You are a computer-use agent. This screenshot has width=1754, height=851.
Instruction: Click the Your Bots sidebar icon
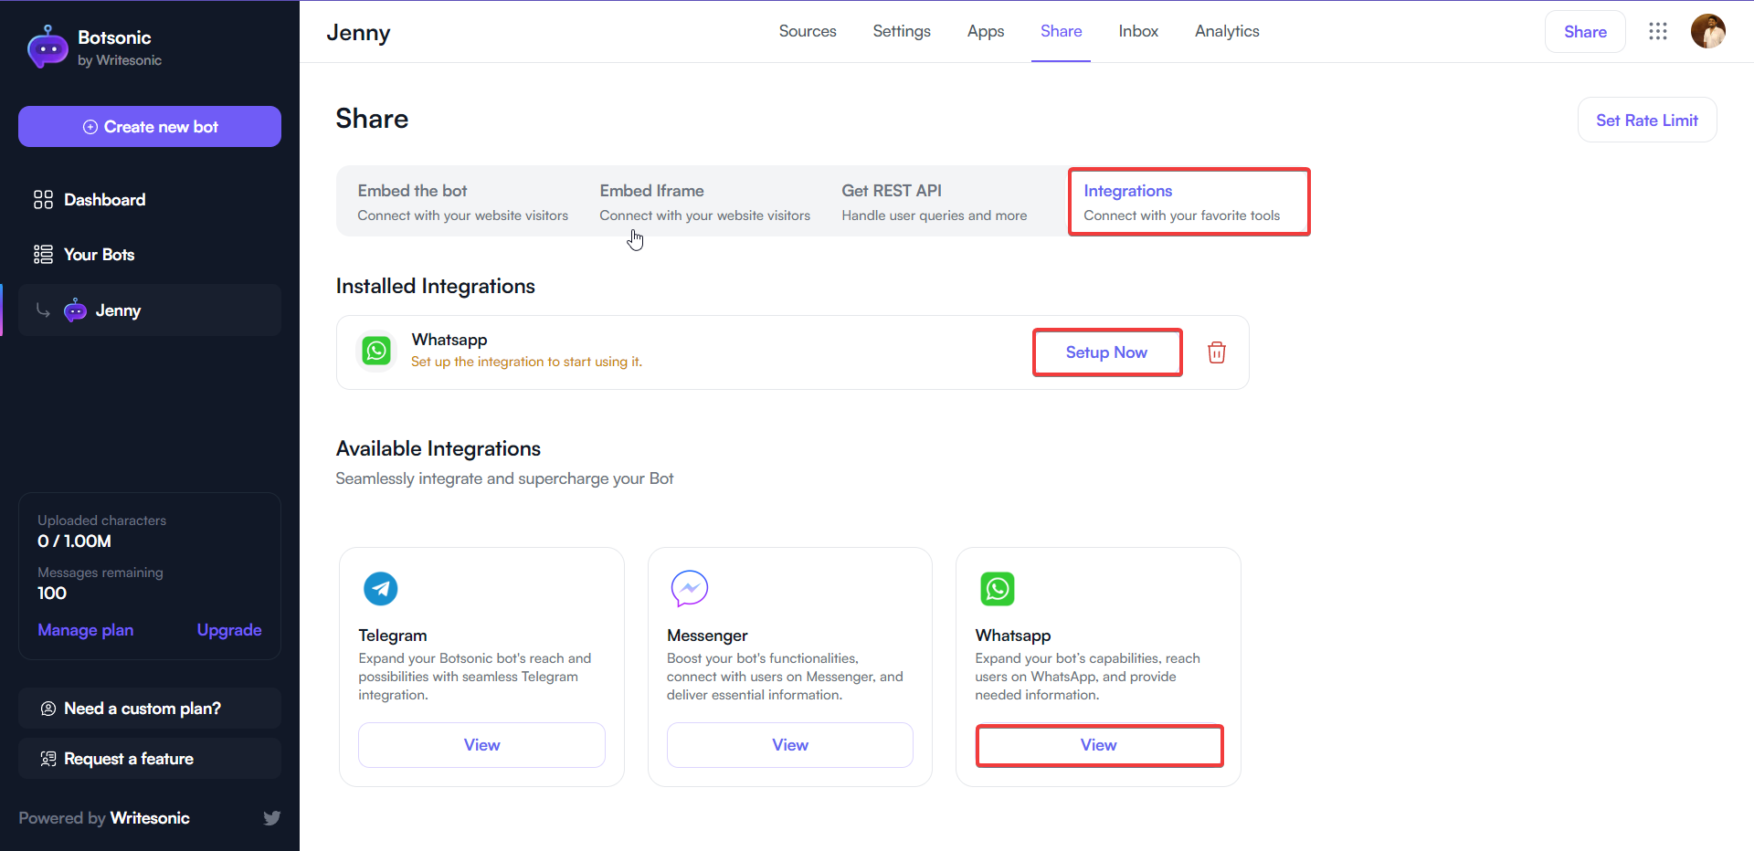43,254
